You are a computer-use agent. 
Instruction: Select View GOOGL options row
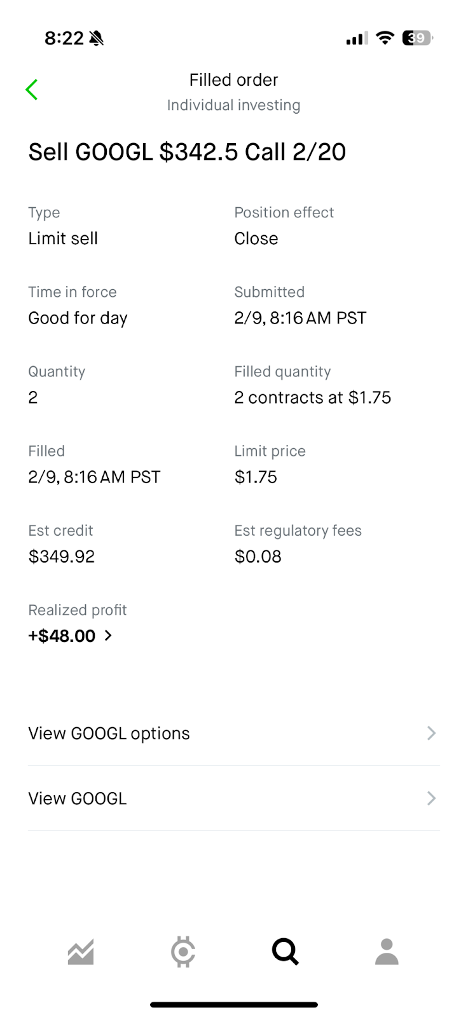[x=109, y=734]
